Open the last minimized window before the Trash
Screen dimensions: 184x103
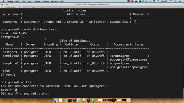pos(124,100)
